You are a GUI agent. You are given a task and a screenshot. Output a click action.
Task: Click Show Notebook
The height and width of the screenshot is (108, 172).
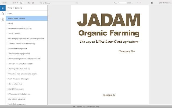tap(164, 3)
